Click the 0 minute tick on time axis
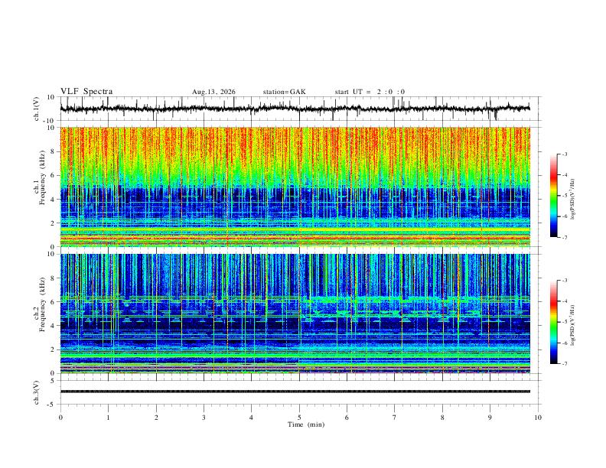 [x=60, y=418]
